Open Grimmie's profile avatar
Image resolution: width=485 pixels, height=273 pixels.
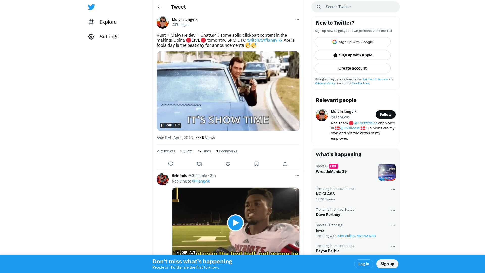(x=163, y=179)
